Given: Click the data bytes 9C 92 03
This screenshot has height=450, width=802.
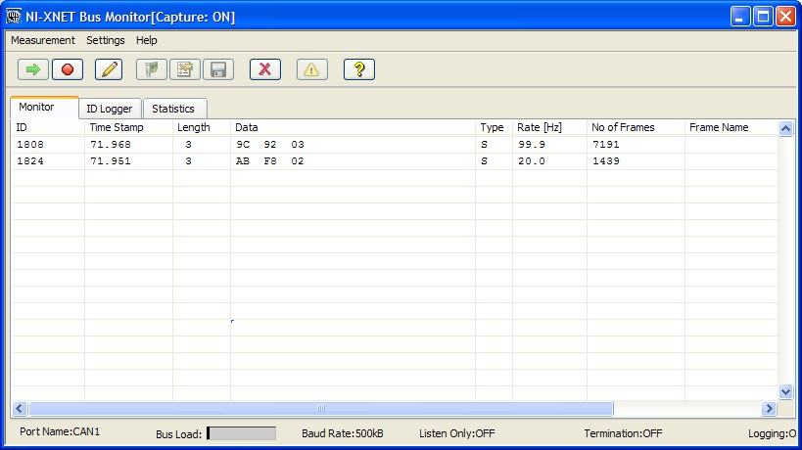Looking at the screenshot, I should (x=270, y=145).
